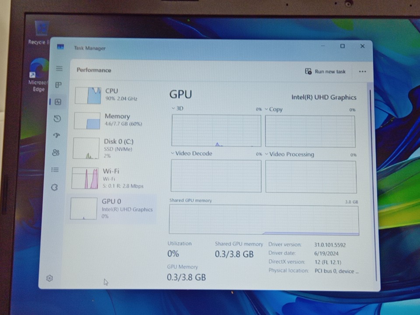
Task: Click the Intel(R) UHD Graphics title text
Action: click(324, 97)
